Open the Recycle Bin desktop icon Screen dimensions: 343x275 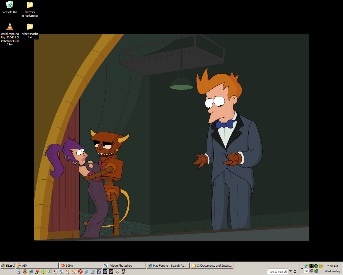10,7
